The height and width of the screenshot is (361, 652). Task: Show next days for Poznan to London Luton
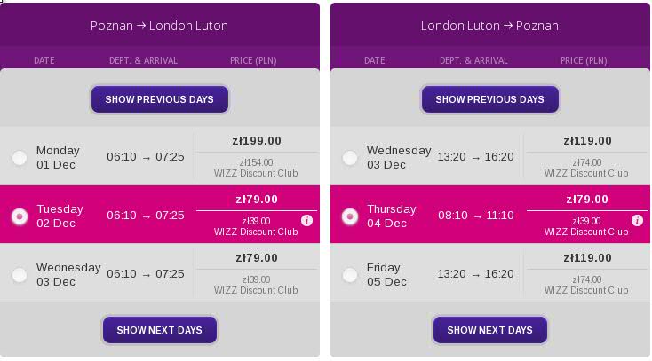(x=160, y=330)
